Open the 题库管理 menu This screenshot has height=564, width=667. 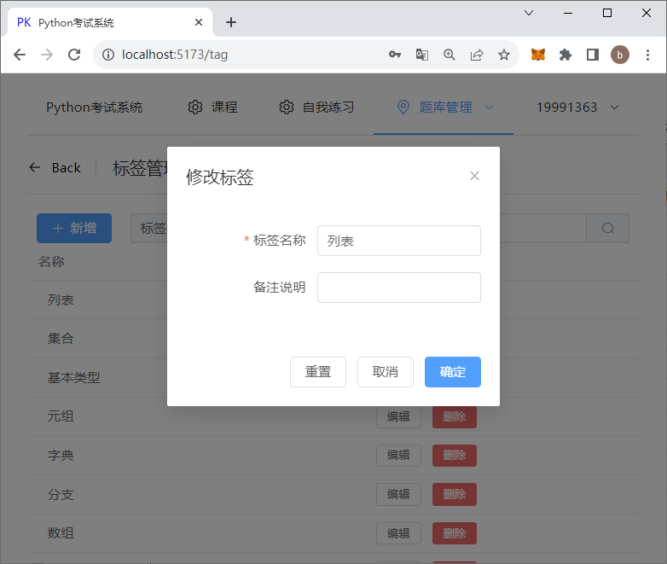coord(444,108)
